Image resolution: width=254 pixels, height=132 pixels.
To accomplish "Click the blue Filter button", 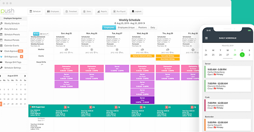I will [x=36, y=34].
